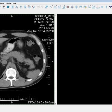
Task: Go to previous image with left triangle
Action: click(38, 7)
